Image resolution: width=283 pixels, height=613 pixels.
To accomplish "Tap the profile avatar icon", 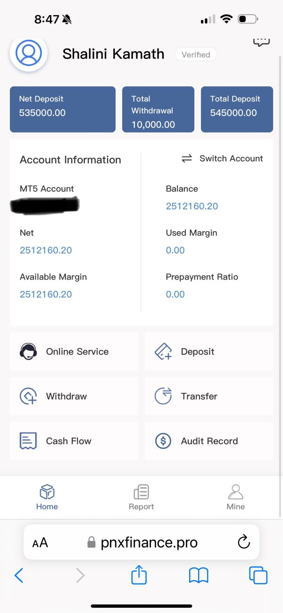I will point(29,53).
